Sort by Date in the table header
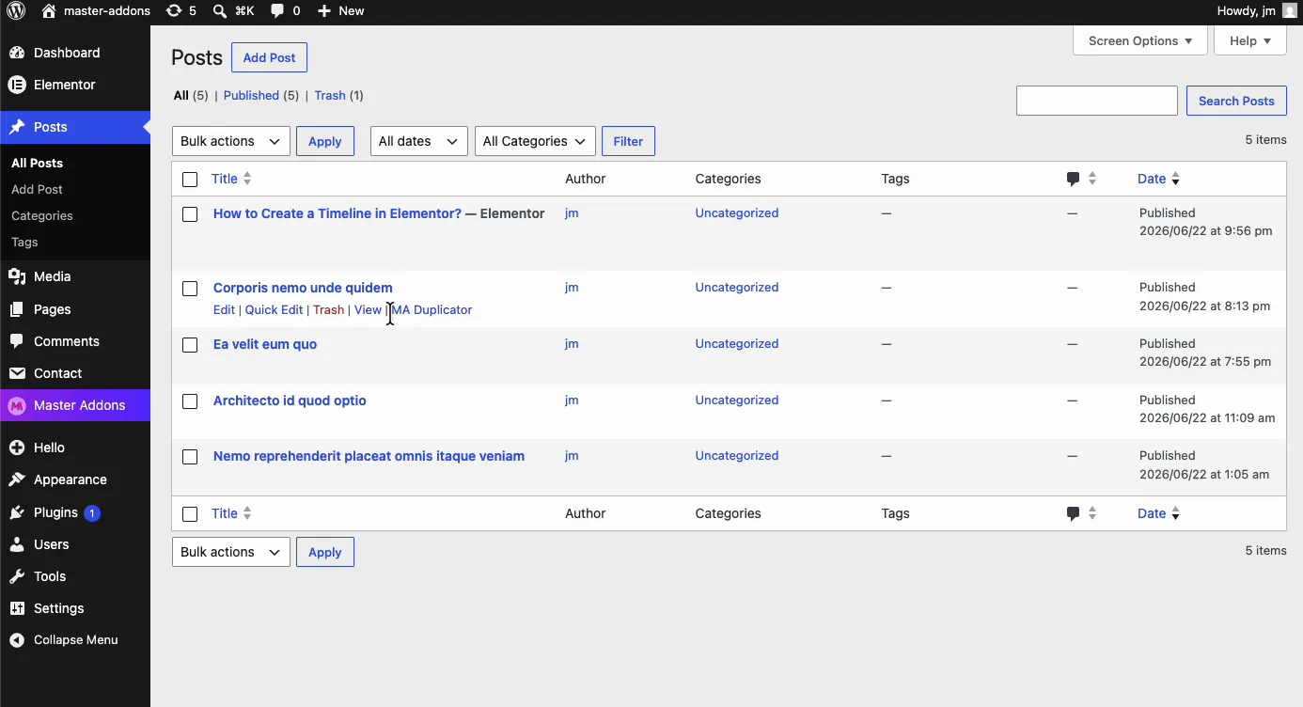Screen dimensions: 1303x707 (1158, 179)
